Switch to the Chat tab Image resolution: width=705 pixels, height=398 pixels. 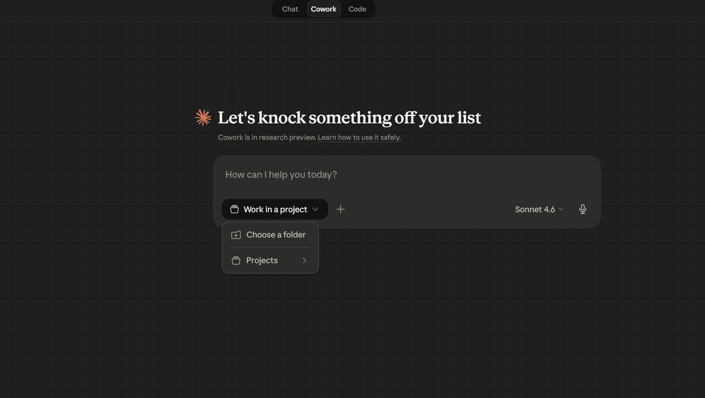289,9
